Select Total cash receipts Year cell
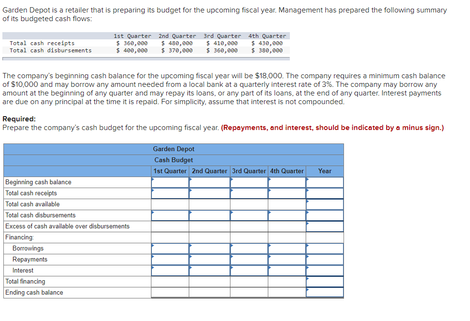This screenshot has height=321, width=470. point(325,193)
